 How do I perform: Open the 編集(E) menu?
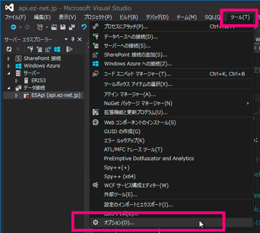click(42, 17)
